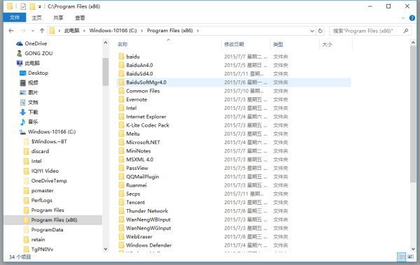Switch to large thumbnails view icon
Viewport: 420px width, 265px height.
tap(410, 257)
